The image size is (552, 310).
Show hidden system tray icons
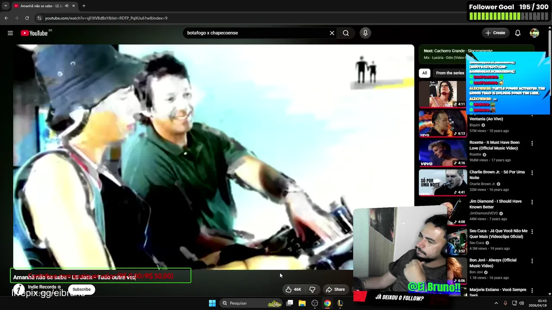496,303
